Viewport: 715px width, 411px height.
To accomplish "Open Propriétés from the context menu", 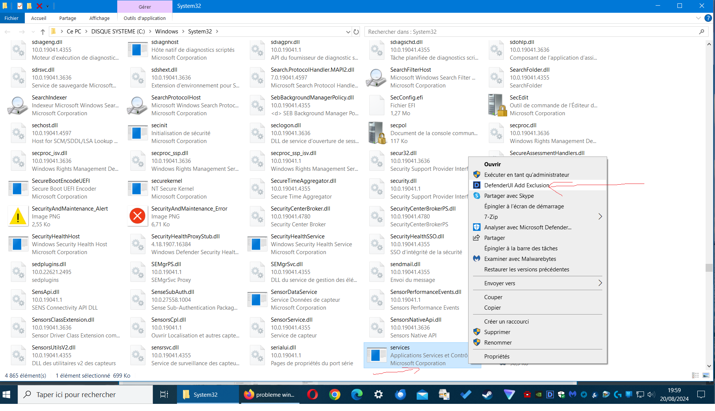I will coord(538,356).
